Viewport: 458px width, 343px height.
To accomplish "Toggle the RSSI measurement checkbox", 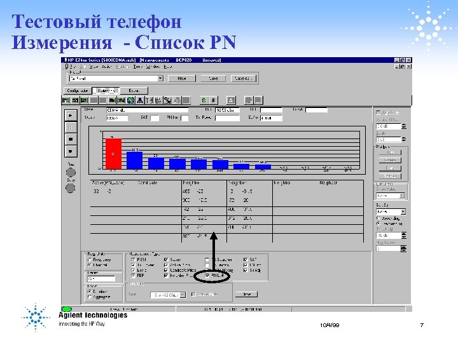I will (x=133, y=260).
